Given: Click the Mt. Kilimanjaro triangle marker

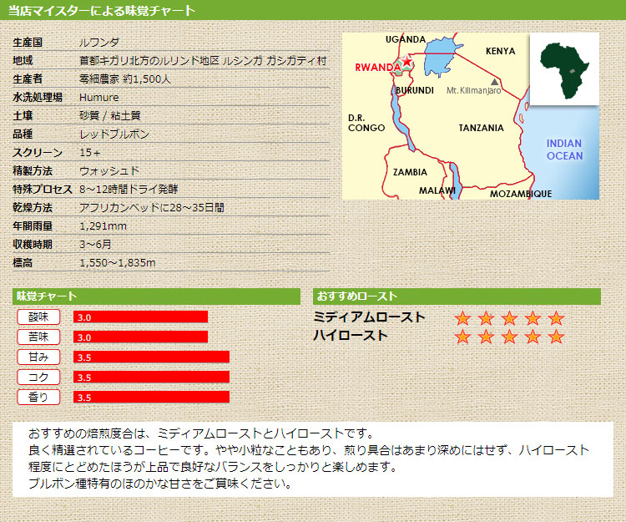Looking at the screenshot, I should click(x=496, y=82).
